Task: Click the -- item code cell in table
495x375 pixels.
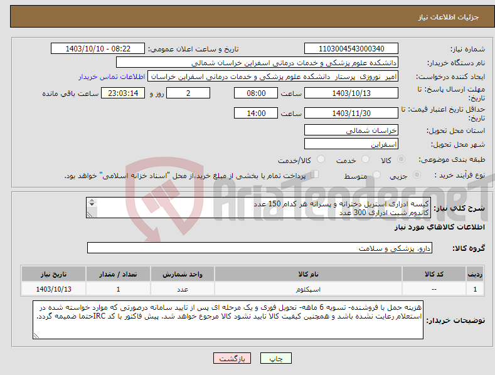Action: [x=434, y=289]
